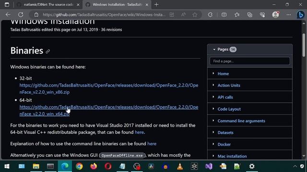Image resolution: width=307 pixels, height=172 pixels.
Task: Select the Windows Installation tab
Action: 117,4
